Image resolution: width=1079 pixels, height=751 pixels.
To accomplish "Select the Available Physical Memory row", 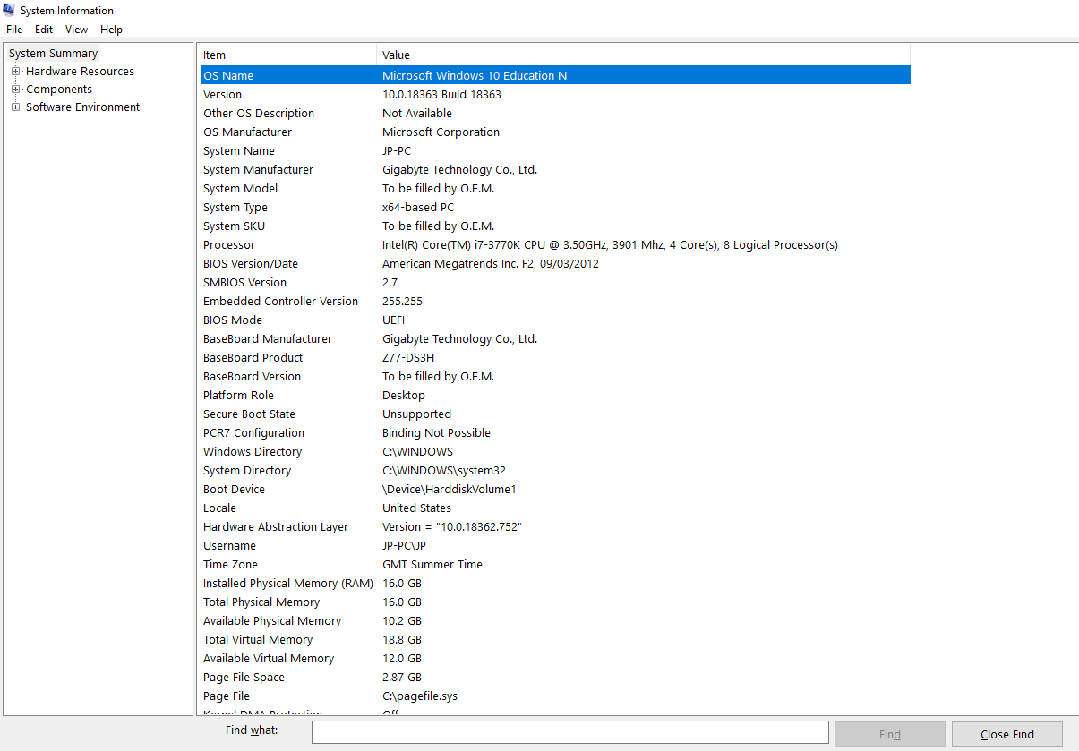I will point(555,621).
